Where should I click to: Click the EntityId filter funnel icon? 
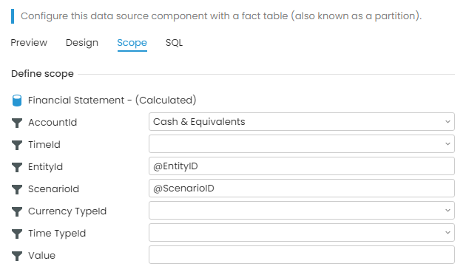pyautogui.click(x=17, y=167)
